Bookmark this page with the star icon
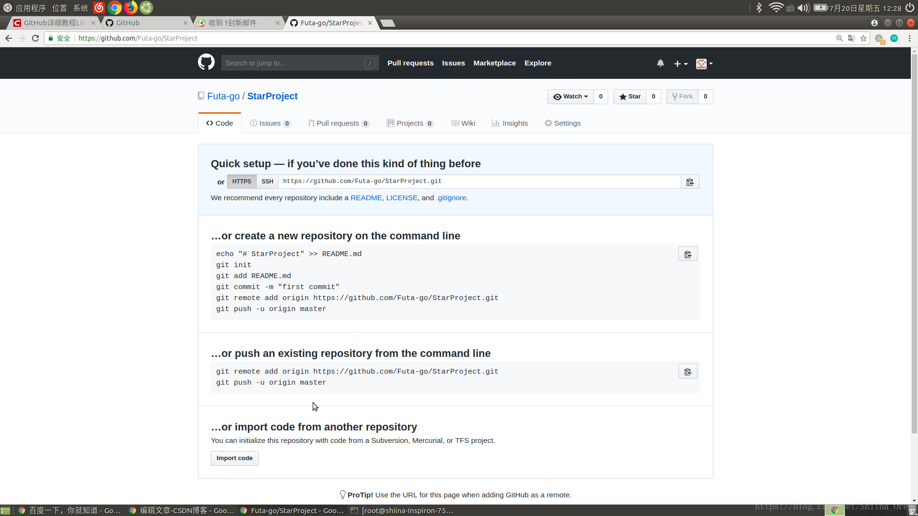918x516 pixels. [x=863, y=38]
